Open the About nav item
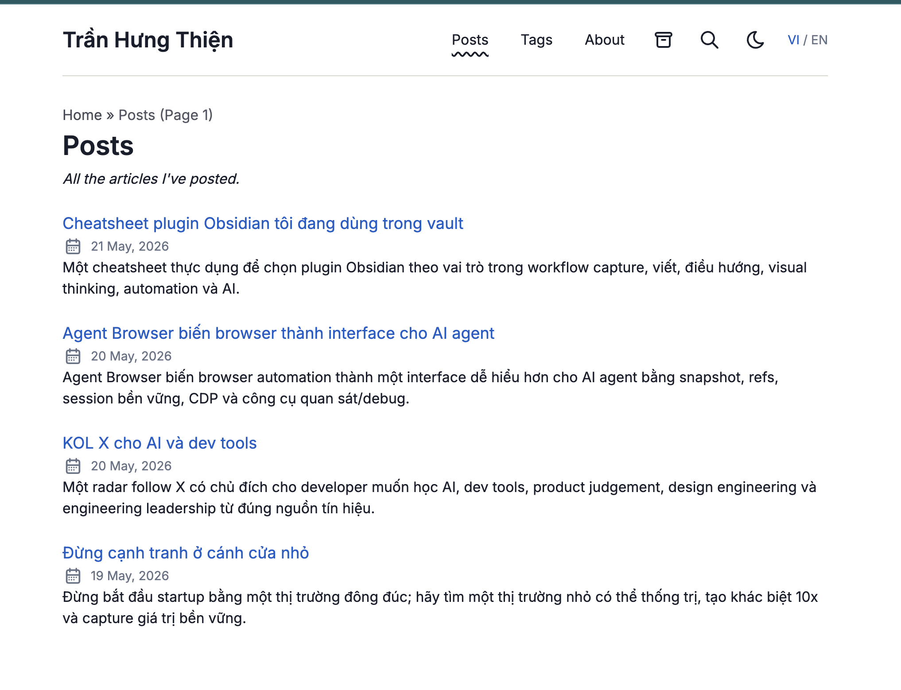Viewport: 901px width, 690px height. 605,40
